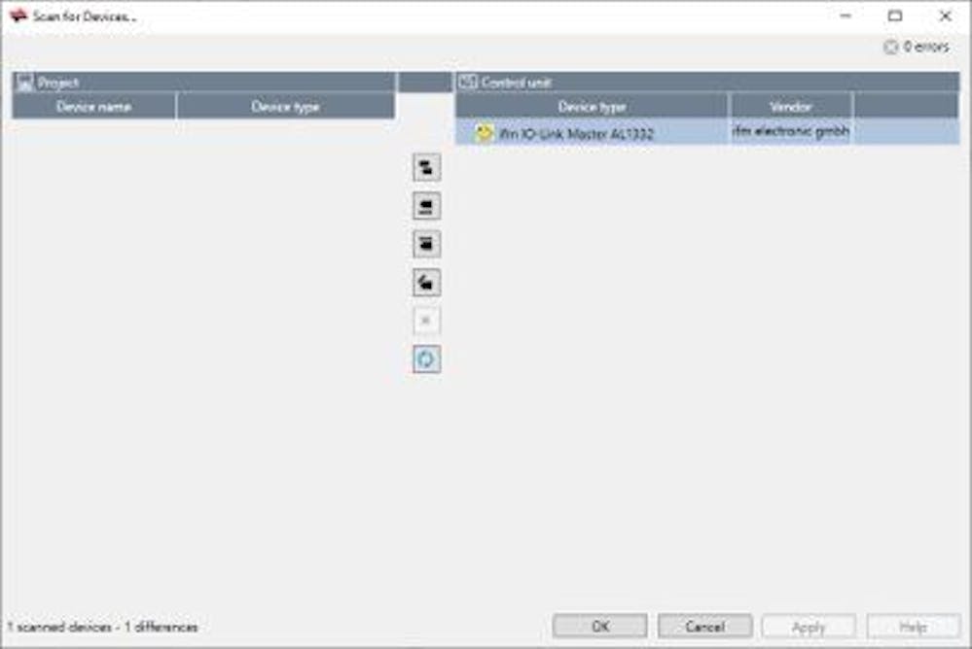Open Help with the Help button
The height and width of the screenshot is (649, 972).
(913, 627)
